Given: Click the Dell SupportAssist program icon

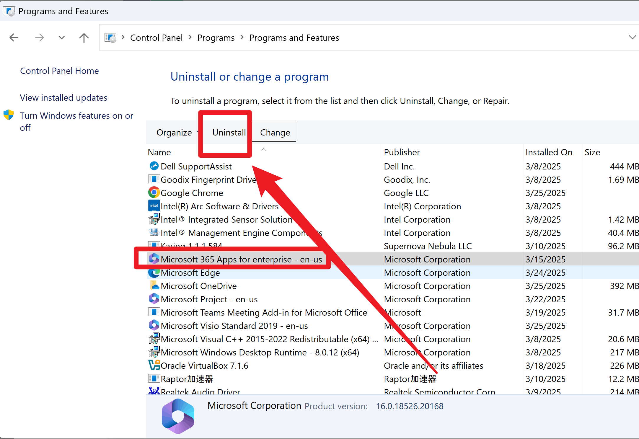Looking at the screenshot, I should click(x=154, y=166).
